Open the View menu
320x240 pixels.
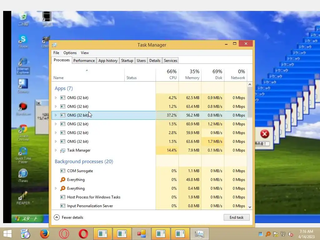pos(85,52)
